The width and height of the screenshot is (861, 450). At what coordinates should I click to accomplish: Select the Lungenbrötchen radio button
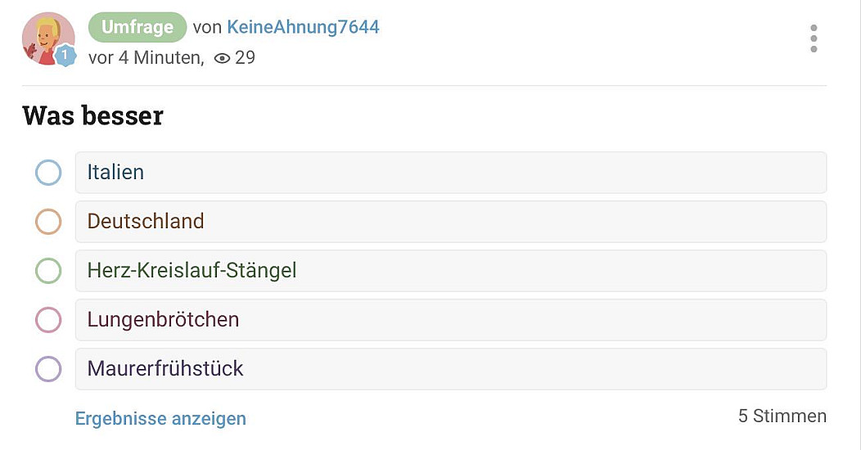pos(48,320)
